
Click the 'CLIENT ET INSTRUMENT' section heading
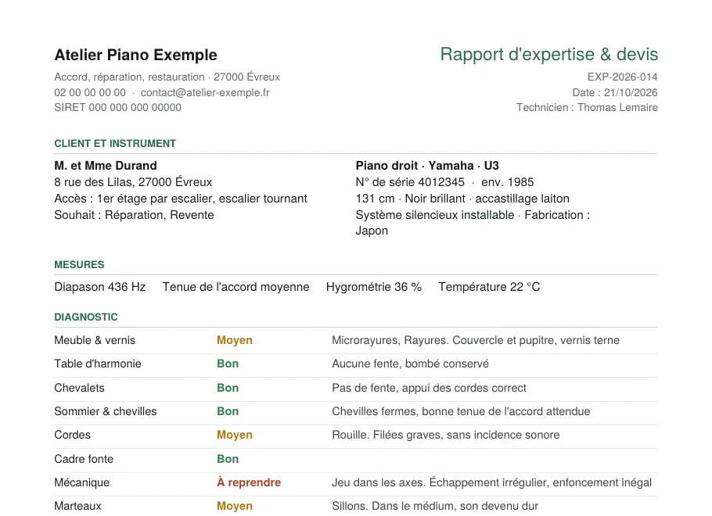[x=115, y=143]
